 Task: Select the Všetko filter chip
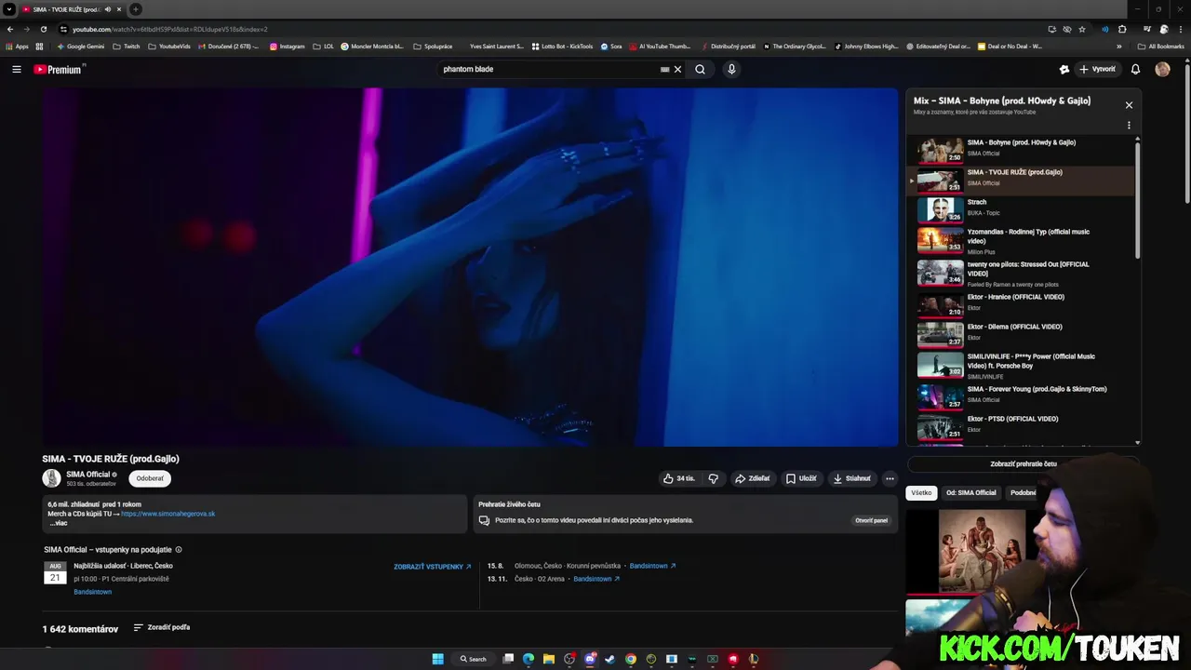click(x=921, y=492)
